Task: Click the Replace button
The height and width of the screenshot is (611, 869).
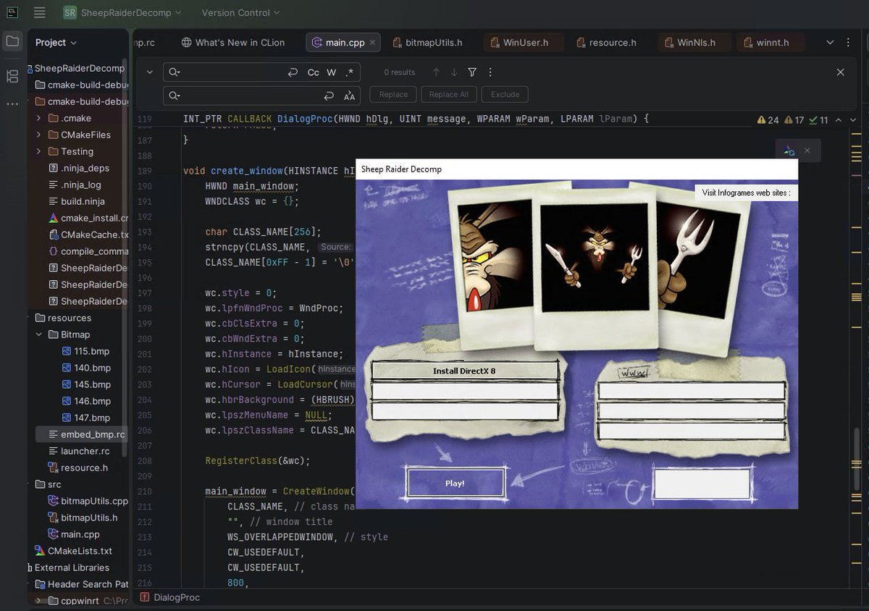Action: point(393,94)
